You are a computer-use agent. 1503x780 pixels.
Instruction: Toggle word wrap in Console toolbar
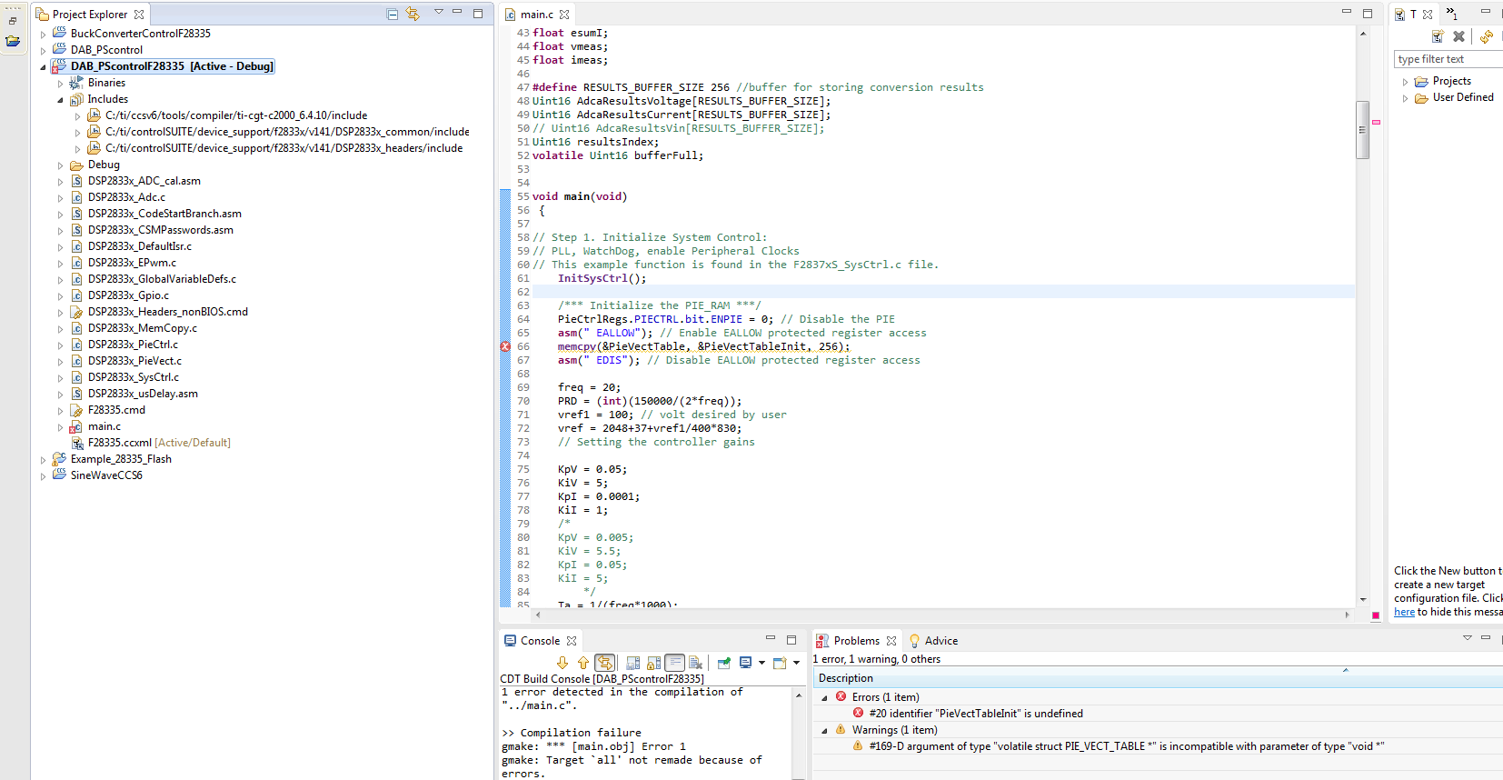tap(674, 663)
